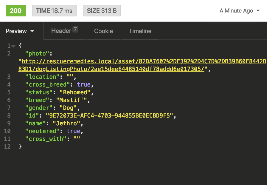Switch to the Header tab
The image size is (267, 185).
coord(61,31)
